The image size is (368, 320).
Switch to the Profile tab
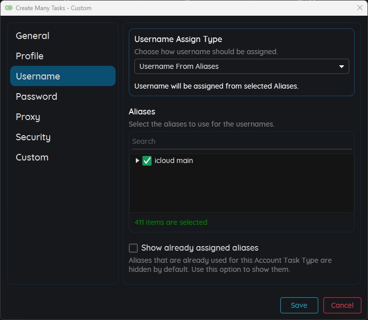coord(29,56)
